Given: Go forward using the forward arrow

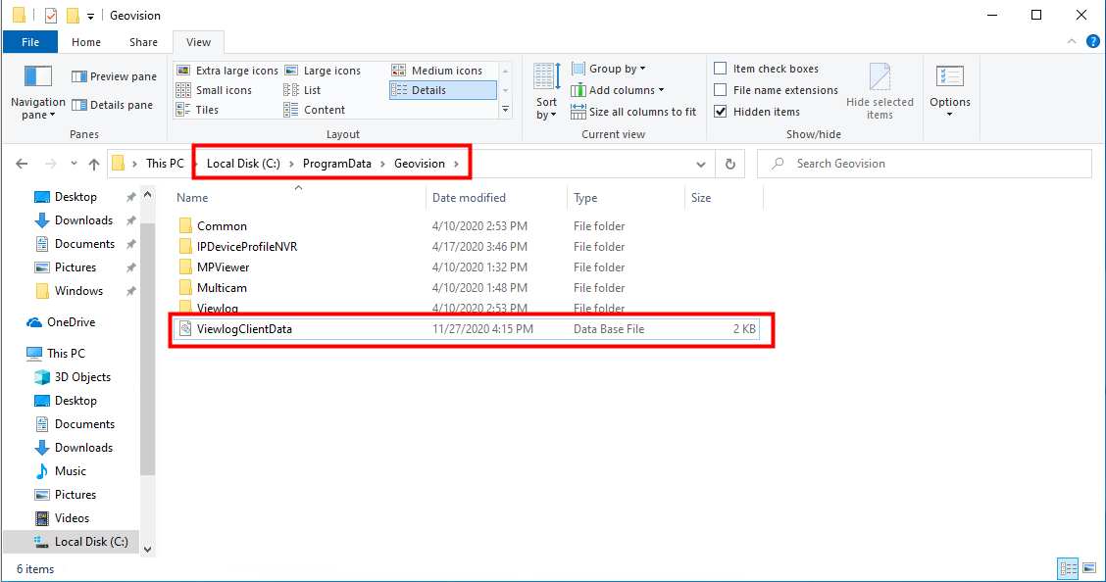Looking at the screenshot, I should pyautogui.click(x=51, y=164).
